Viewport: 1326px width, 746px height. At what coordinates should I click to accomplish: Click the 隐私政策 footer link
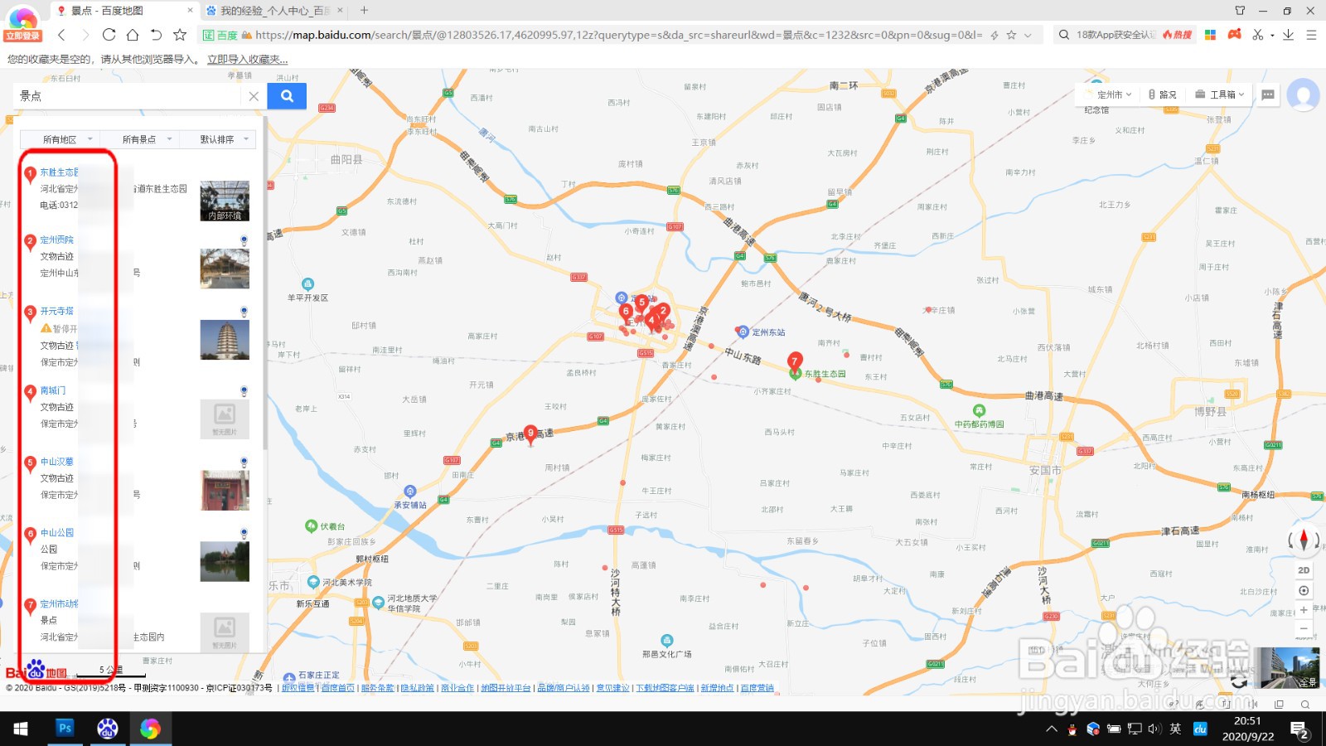417,688
